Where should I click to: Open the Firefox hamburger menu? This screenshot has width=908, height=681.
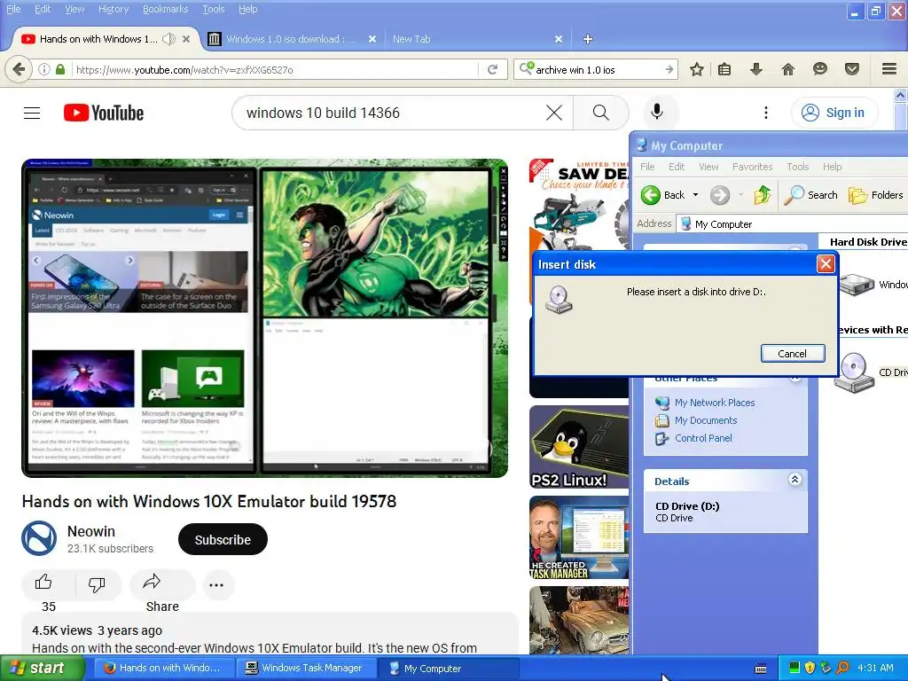click(x=889, y=69)
